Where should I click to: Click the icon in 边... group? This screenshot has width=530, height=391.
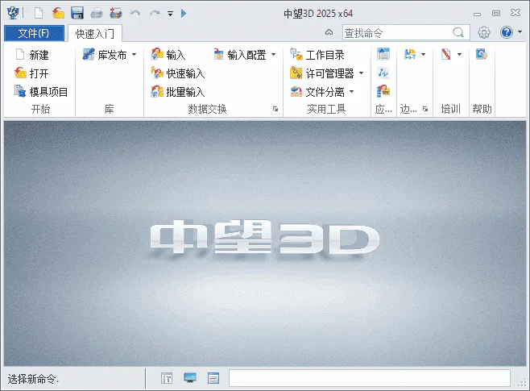[x=410, y=54]
